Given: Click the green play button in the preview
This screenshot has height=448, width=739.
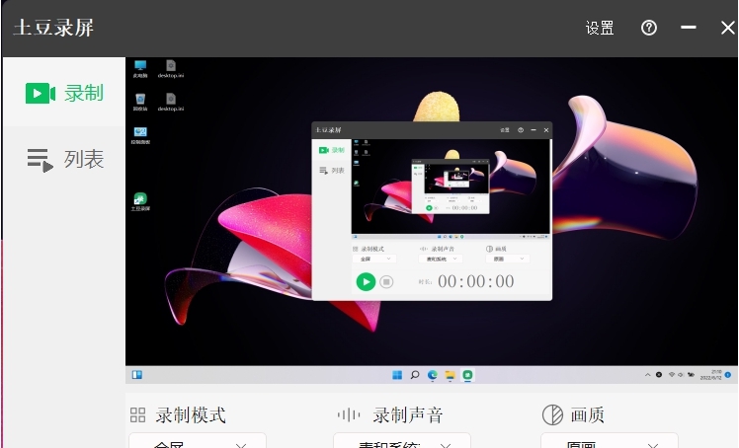Looking at the screenshot, I should [366, 282].
